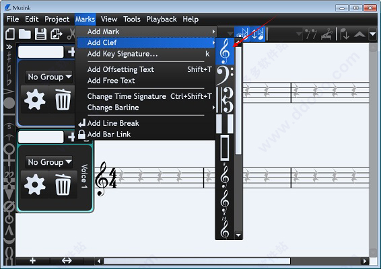Open settings gear for Voice 1 staff
Viewport: 381px width, 269px height.
pyautogui.click(x=35, y=184)
